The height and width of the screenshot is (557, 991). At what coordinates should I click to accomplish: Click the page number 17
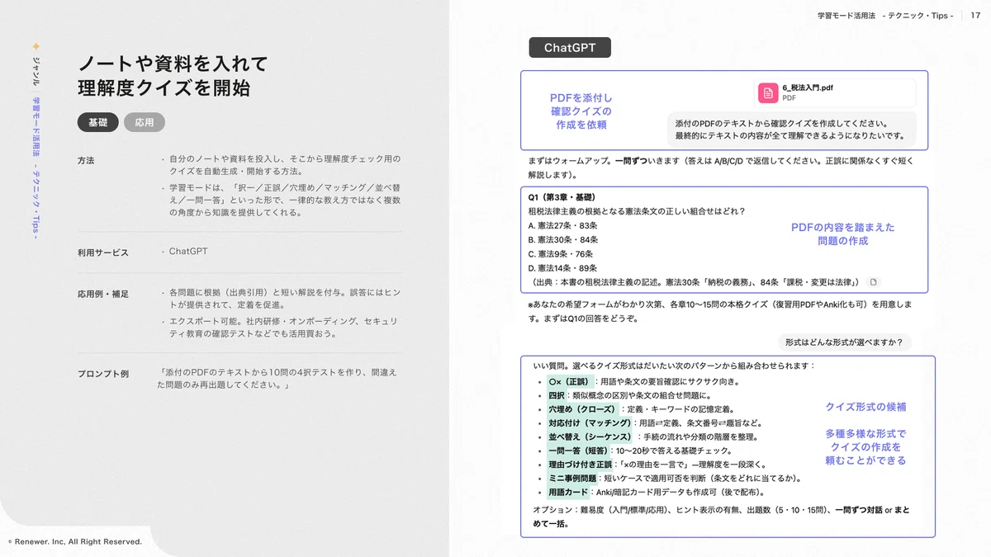(975, 16)
